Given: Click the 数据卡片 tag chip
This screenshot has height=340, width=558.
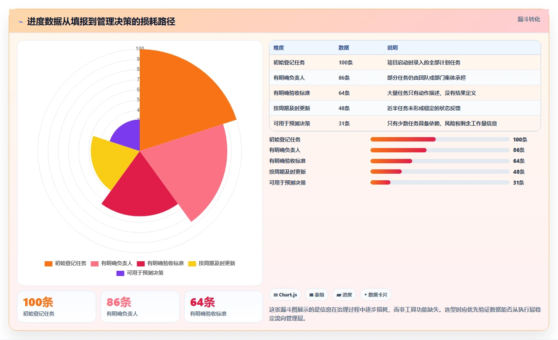Looking at the screenshot, I should [376, 295].
